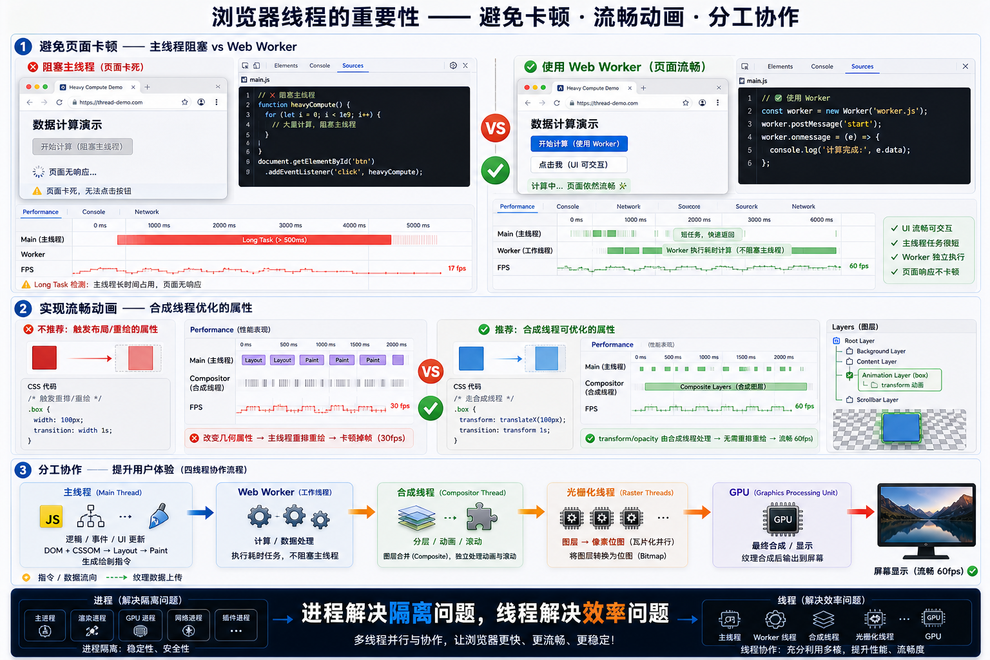Select the Content Layer tree row

[871, 362]
